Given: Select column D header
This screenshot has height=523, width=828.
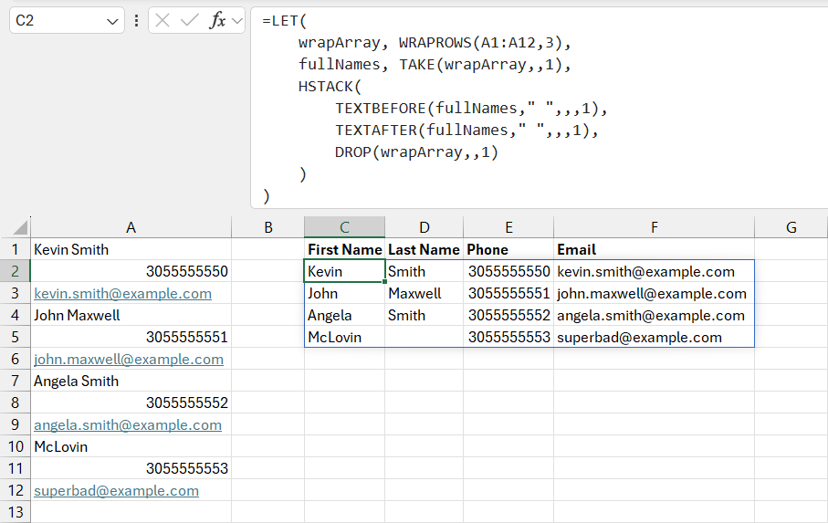Looking at the screenshot, I should (424, 227).
